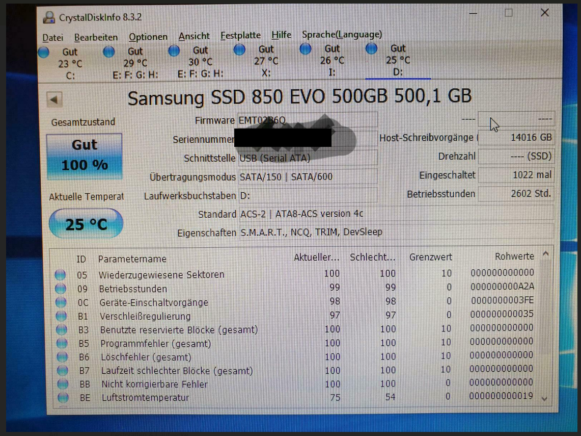Select the C: drive at 23 °C
Image resolution: width=581 pixels, height=436 pixels.
70,63
